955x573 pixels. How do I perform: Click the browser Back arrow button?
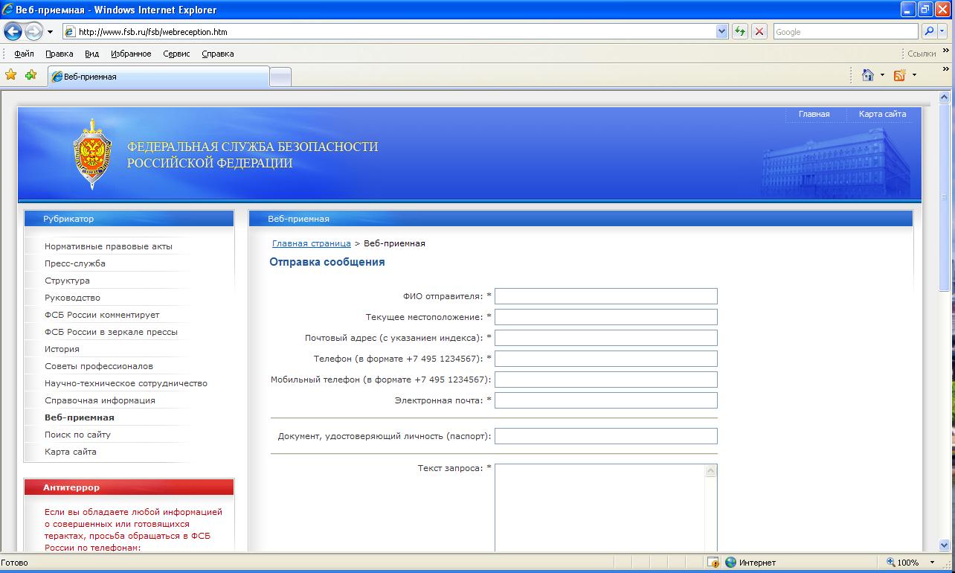13,32
